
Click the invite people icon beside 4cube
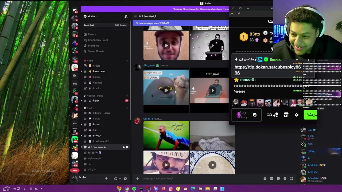126,16
